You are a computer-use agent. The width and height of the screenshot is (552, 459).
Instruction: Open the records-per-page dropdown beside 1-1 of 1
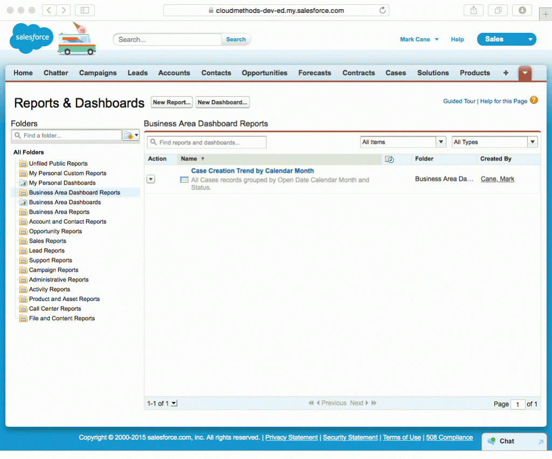(x=174, y=404)
